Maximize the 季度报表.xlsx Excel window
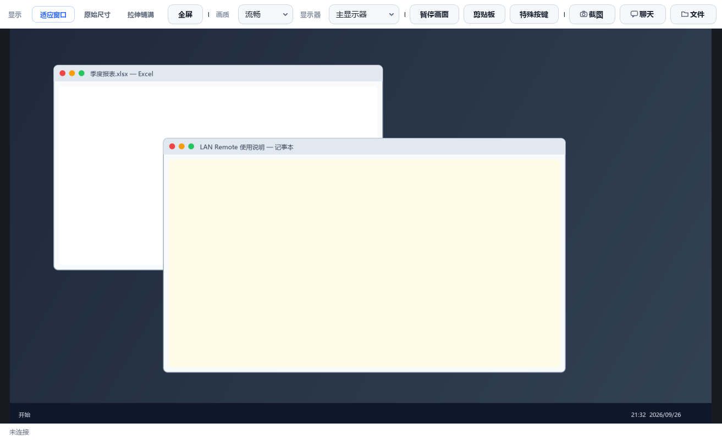722x440 pixels. tap(81, 73)
